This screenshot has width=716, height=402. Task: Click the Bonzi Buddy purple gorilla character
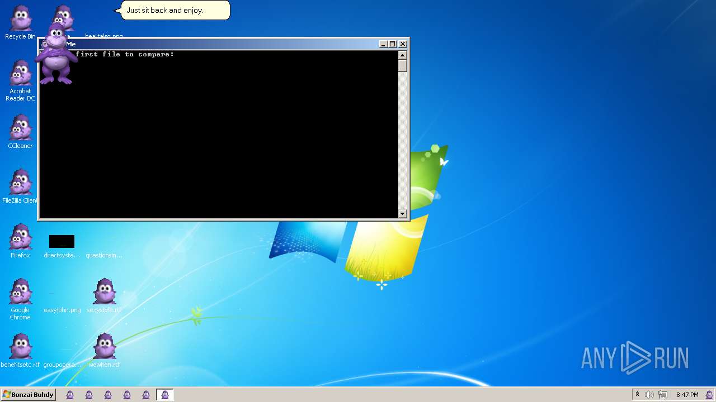(56, 54)
